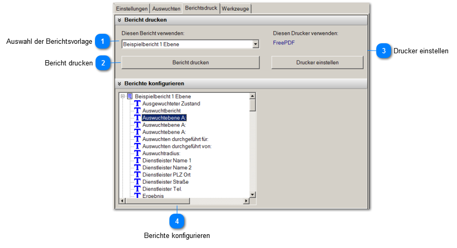The width and height of the screenshot is (457, 248).
Task: Click the T icon beside Auswuchtradius:
Action: [138, 153]
